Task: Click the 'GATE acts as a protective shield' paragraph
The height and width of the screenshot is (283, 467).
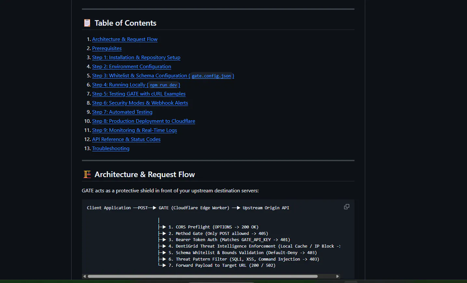Action: [x=170, y=190]
